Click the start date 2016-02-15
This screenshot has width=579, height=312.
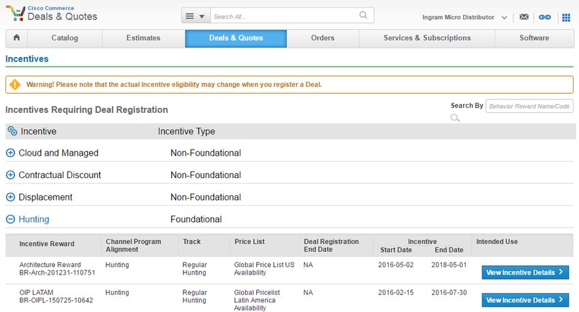tap(396, 292)
